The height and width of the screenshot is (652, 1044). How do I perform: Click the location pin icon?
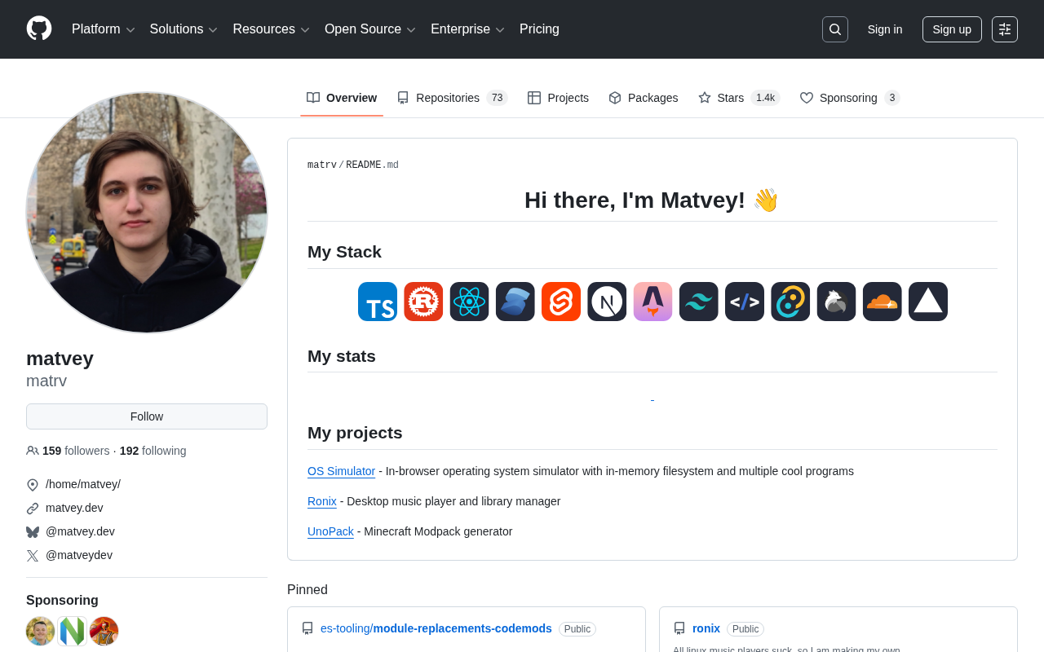coord(33,485)
